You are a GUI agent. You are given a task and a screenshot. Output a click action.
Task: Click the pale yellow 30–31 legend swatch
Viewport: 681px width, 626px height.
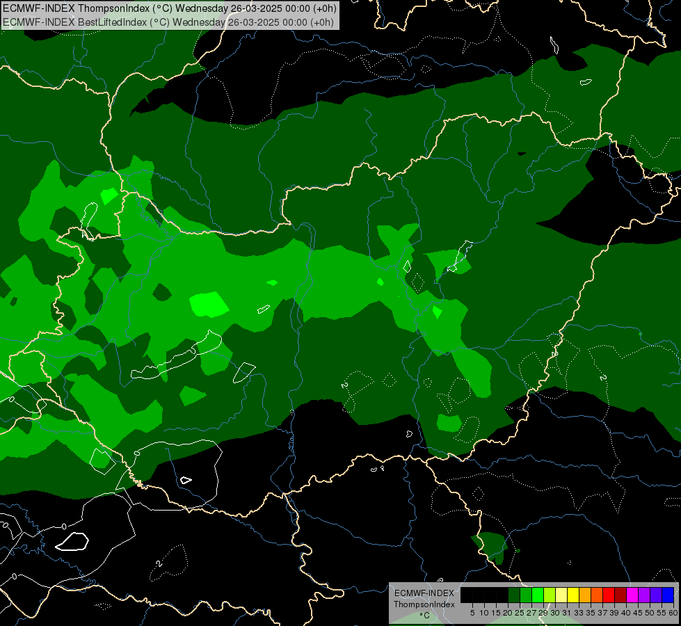pos(561,595)
